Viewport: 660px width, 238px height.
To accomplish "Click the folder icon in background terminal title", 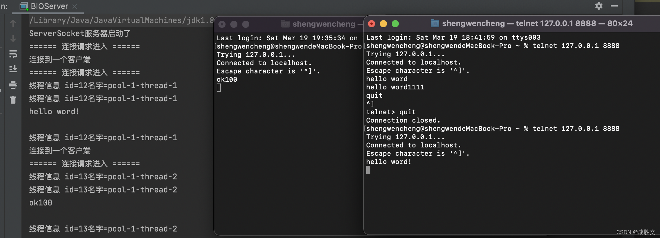I will [x=285, y=24].
